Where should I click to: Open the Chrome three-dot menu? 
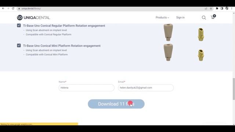coord(232,8)
